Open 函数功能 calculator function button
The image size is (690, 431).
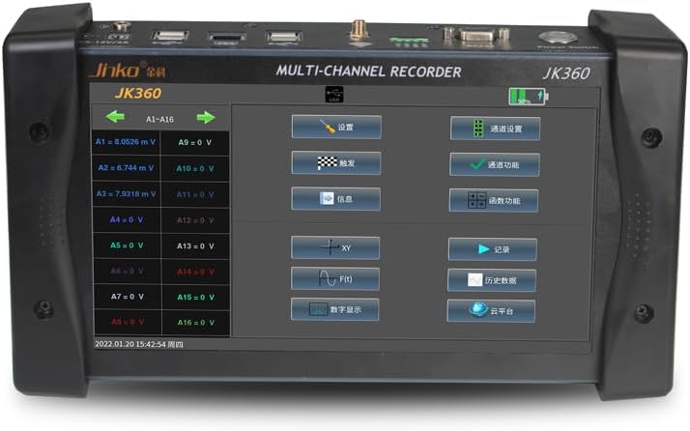tap(494, 201)
